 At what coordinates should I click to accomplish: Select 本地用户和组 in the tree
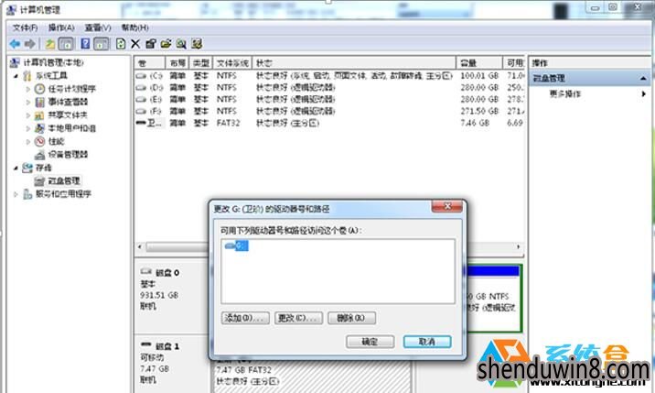[72, 128]
